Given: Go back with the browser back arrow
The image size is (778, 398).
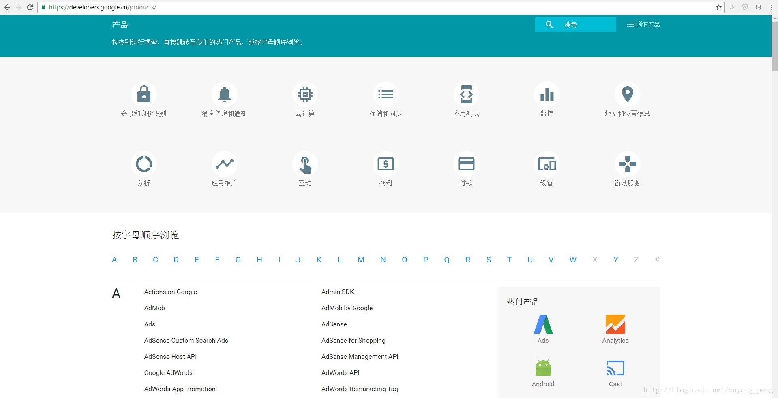Looking at the screenshot, I should click(x=7, y=7).
